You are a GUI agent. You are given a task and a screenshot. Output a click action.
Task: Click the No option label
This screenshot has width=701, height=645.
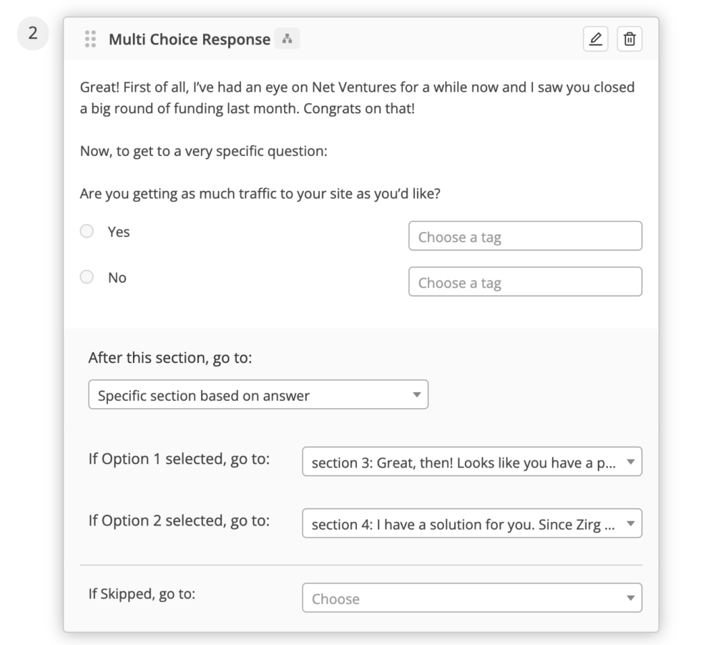(x=117, y=278)
